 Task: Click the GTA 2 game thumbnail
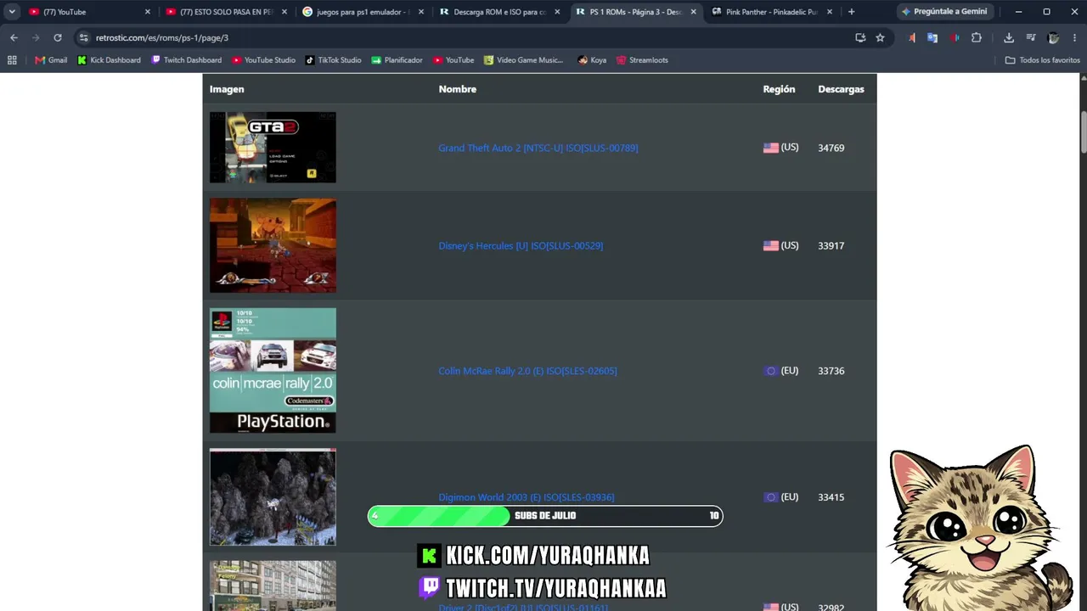273,148
